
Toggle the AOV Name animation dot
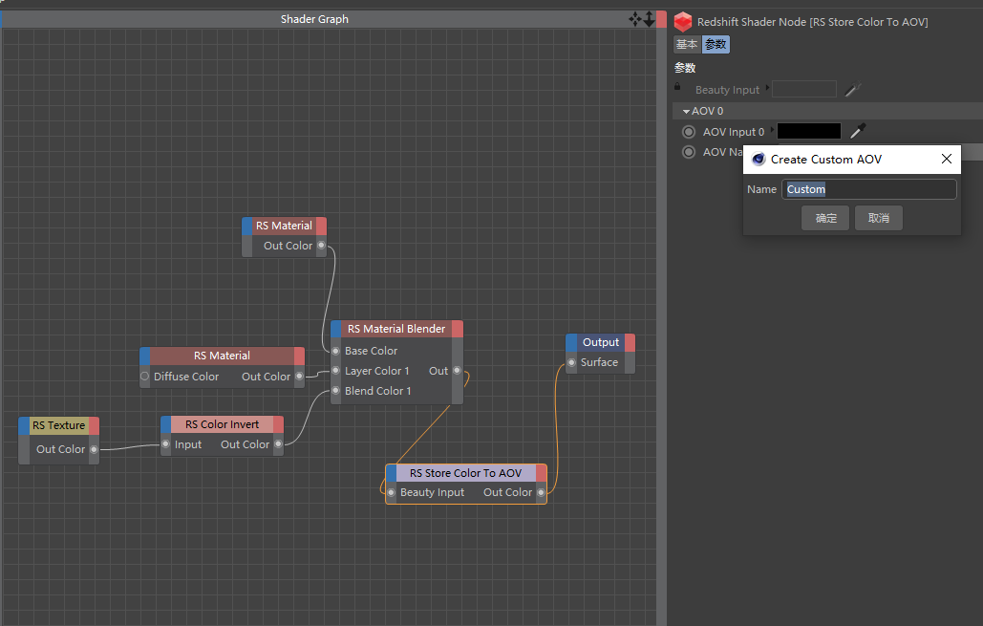click(689, 152)
